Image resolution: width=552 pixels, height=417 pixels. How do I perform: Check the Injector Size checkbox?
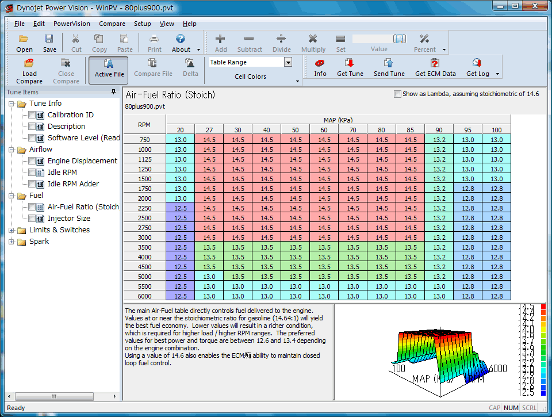[32, 219]
